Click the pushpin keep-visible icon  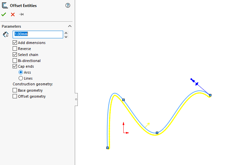click(21, 14)
